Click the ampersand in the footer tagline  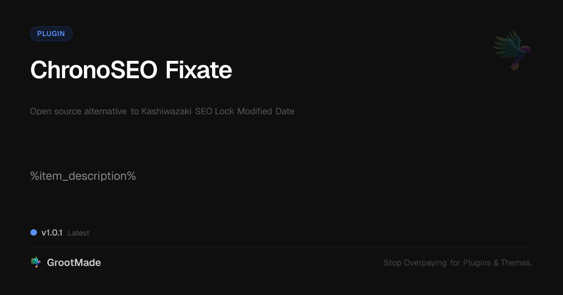(496, 263)
